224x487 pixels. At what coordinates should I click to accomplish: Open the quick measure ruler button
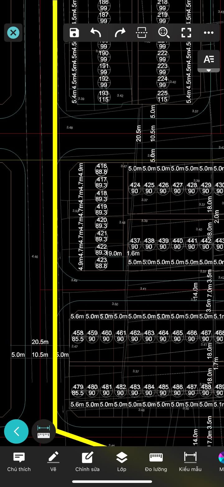[44, 432]
